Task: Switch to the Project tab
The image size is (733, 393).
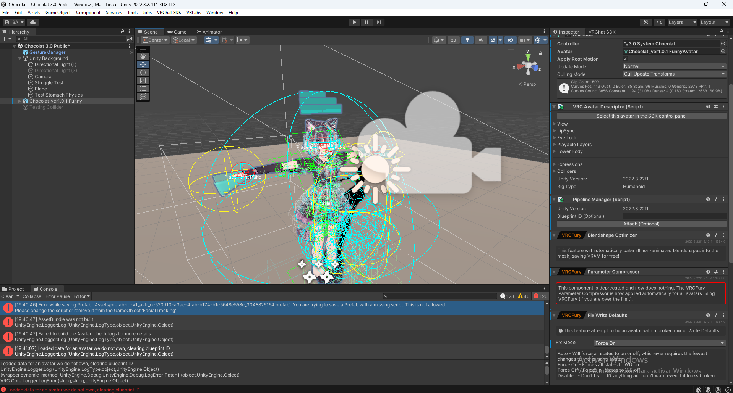Action: 13,289
